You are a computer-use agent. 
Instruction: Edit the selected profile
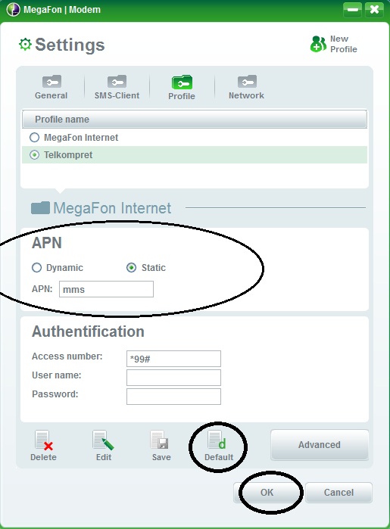click(x=104, y=446)
